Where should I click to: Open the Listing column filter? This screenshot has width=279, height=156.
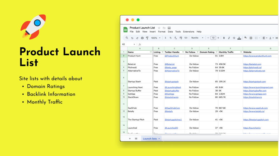162,52
